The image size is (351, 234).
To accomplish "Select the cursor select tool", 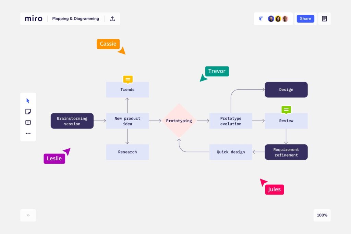I will click(x=28, y=101).
